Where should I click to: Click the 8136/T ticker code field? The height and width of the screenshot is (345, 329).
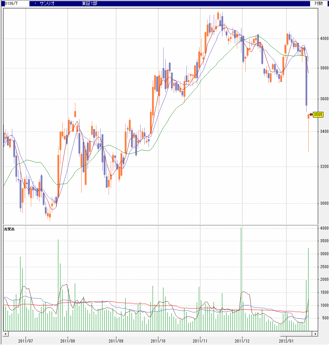[17, 3]
